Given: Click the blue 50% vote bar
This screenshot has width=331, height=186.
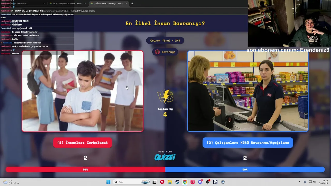Looking at the screenshot, I should coord(245,169).
